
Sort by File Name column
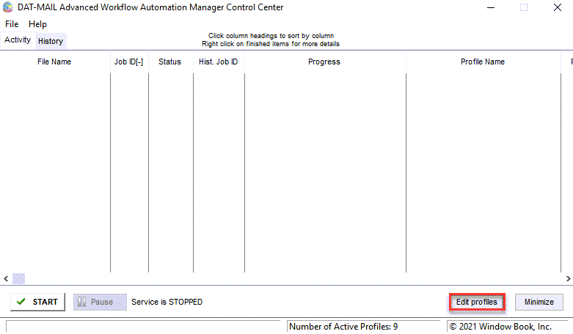54,62
